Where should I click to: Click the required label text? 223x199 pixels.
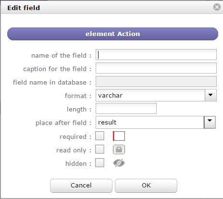pos(73,137)
